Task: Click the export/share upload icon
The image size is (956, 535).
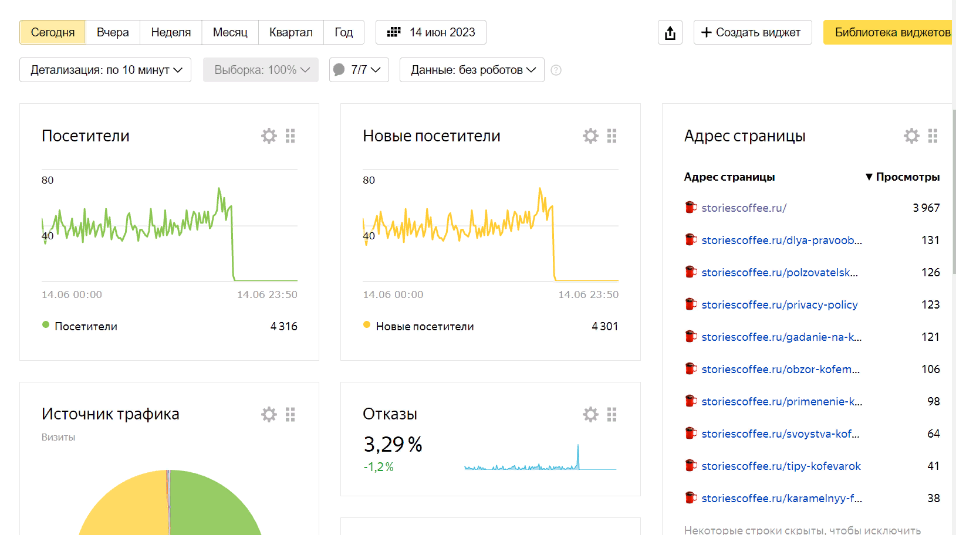Action: [670, 33]
